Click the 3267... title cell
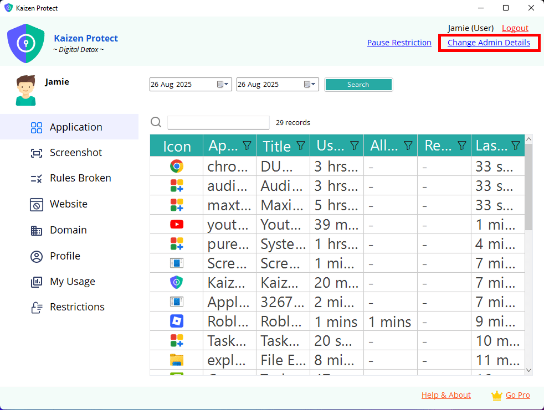This screenshot has width=544, height=410. pos(283,302)
